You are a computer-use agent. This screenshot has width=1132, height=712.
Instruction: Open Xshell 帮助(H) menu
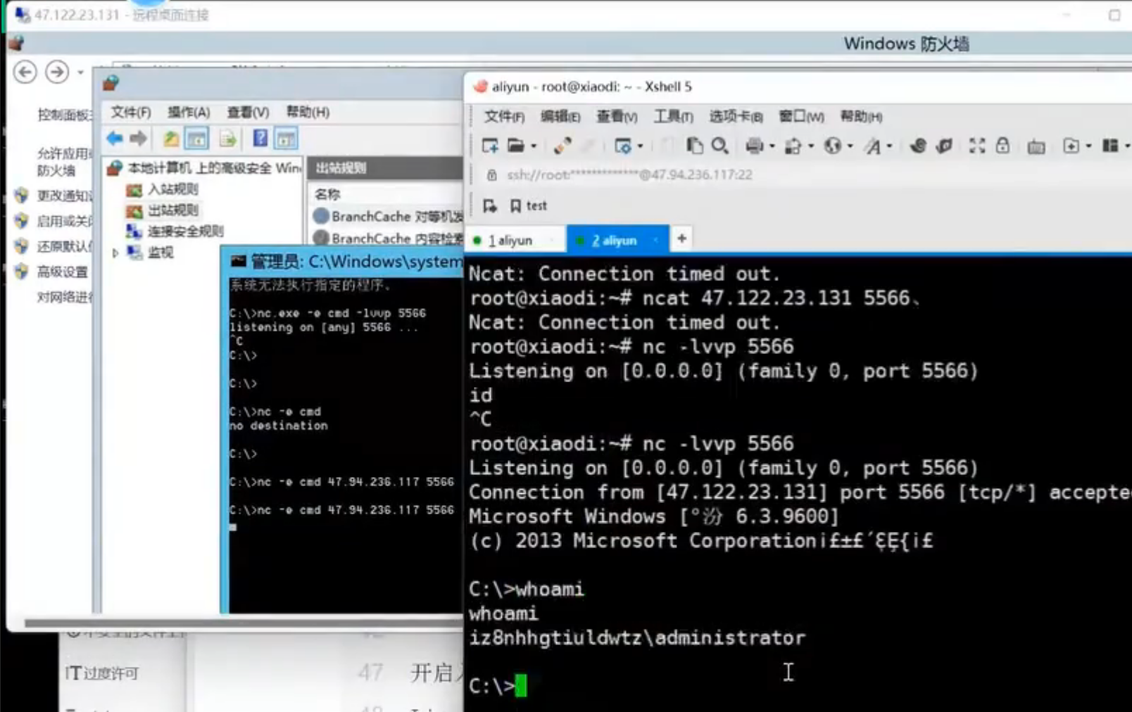click(861, 116)
